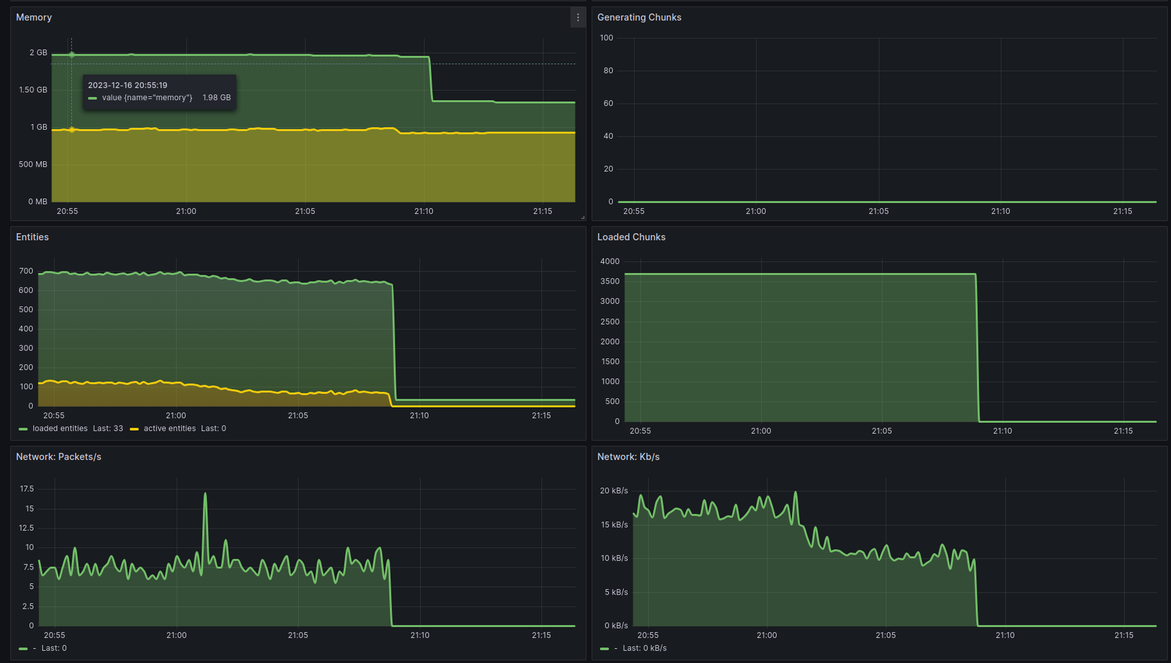Click the 'Last: 0' value beside active entities
Viewport: 1171px width, 663px height.
click(213, 429)
